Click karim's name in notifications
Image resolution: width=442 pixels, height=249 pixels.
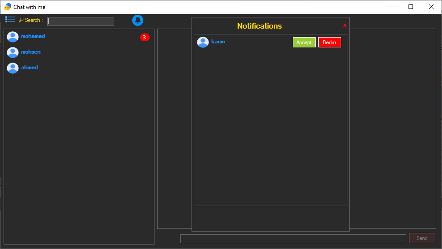pyautogui.click(x=218, y=42)
